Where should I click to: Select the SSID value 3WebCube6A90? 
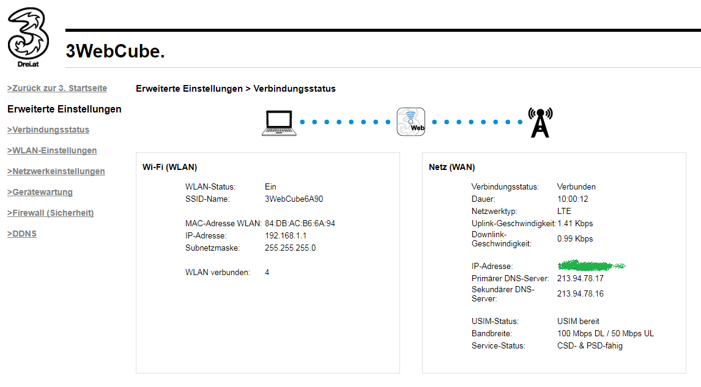(x=294, y=199)
